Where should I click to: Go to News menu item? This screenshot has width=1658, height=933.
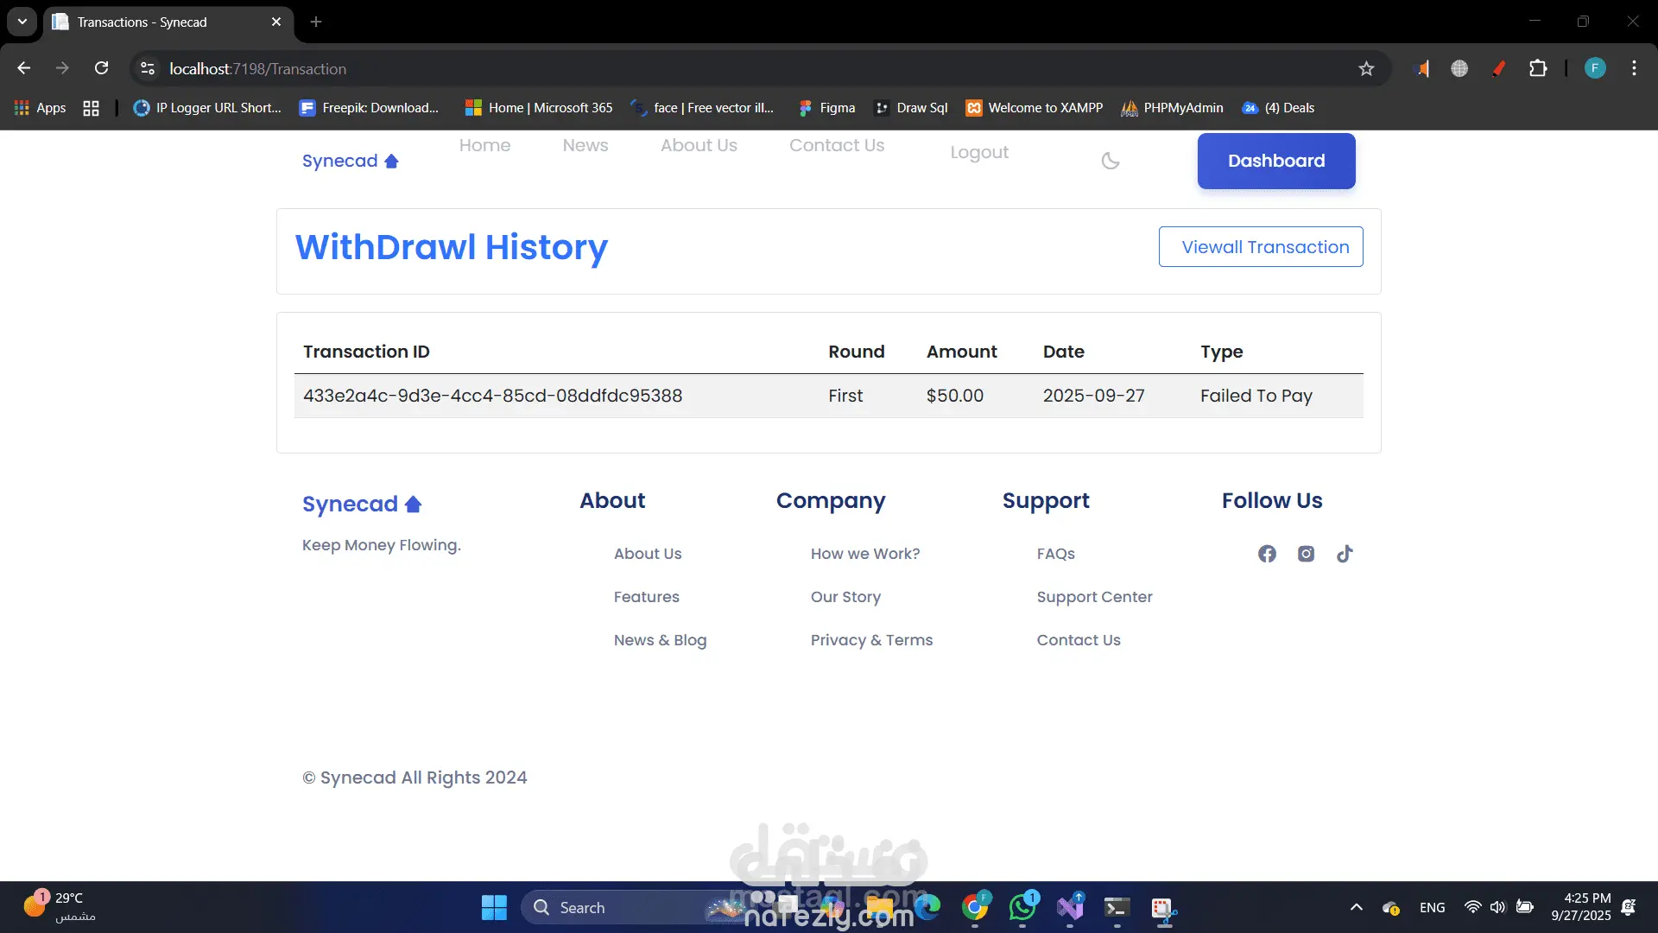click(x=585, y=145)
